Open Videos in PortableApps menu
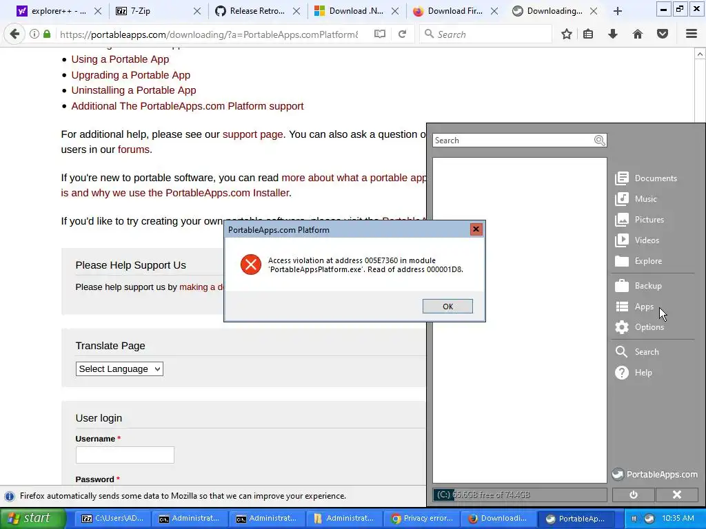Screen dimensions: 706x529 [637, 240]
